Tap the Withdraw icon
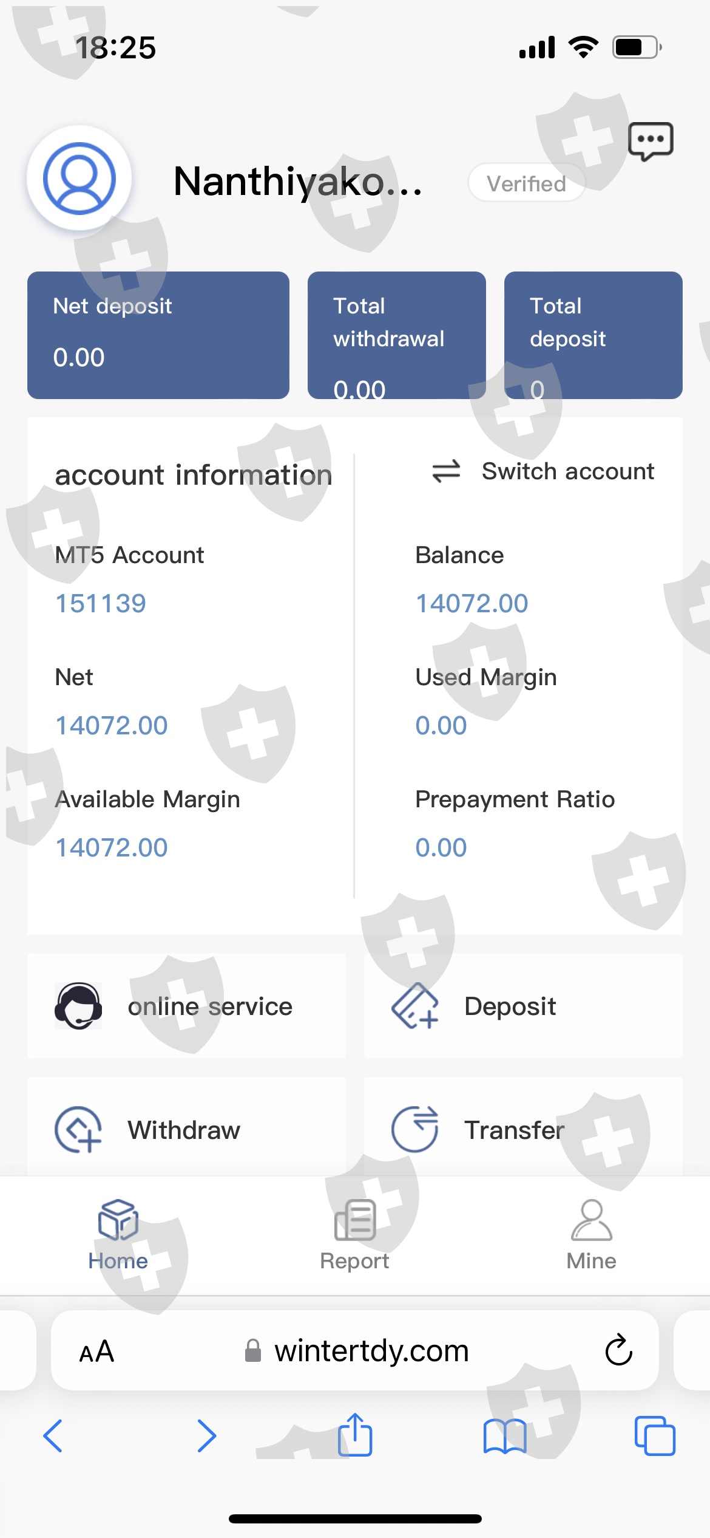The image size is (710, 1538). [x=78, y=1129]
